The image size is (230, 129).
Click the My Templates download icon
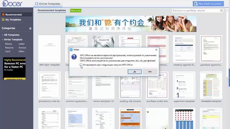3,19
